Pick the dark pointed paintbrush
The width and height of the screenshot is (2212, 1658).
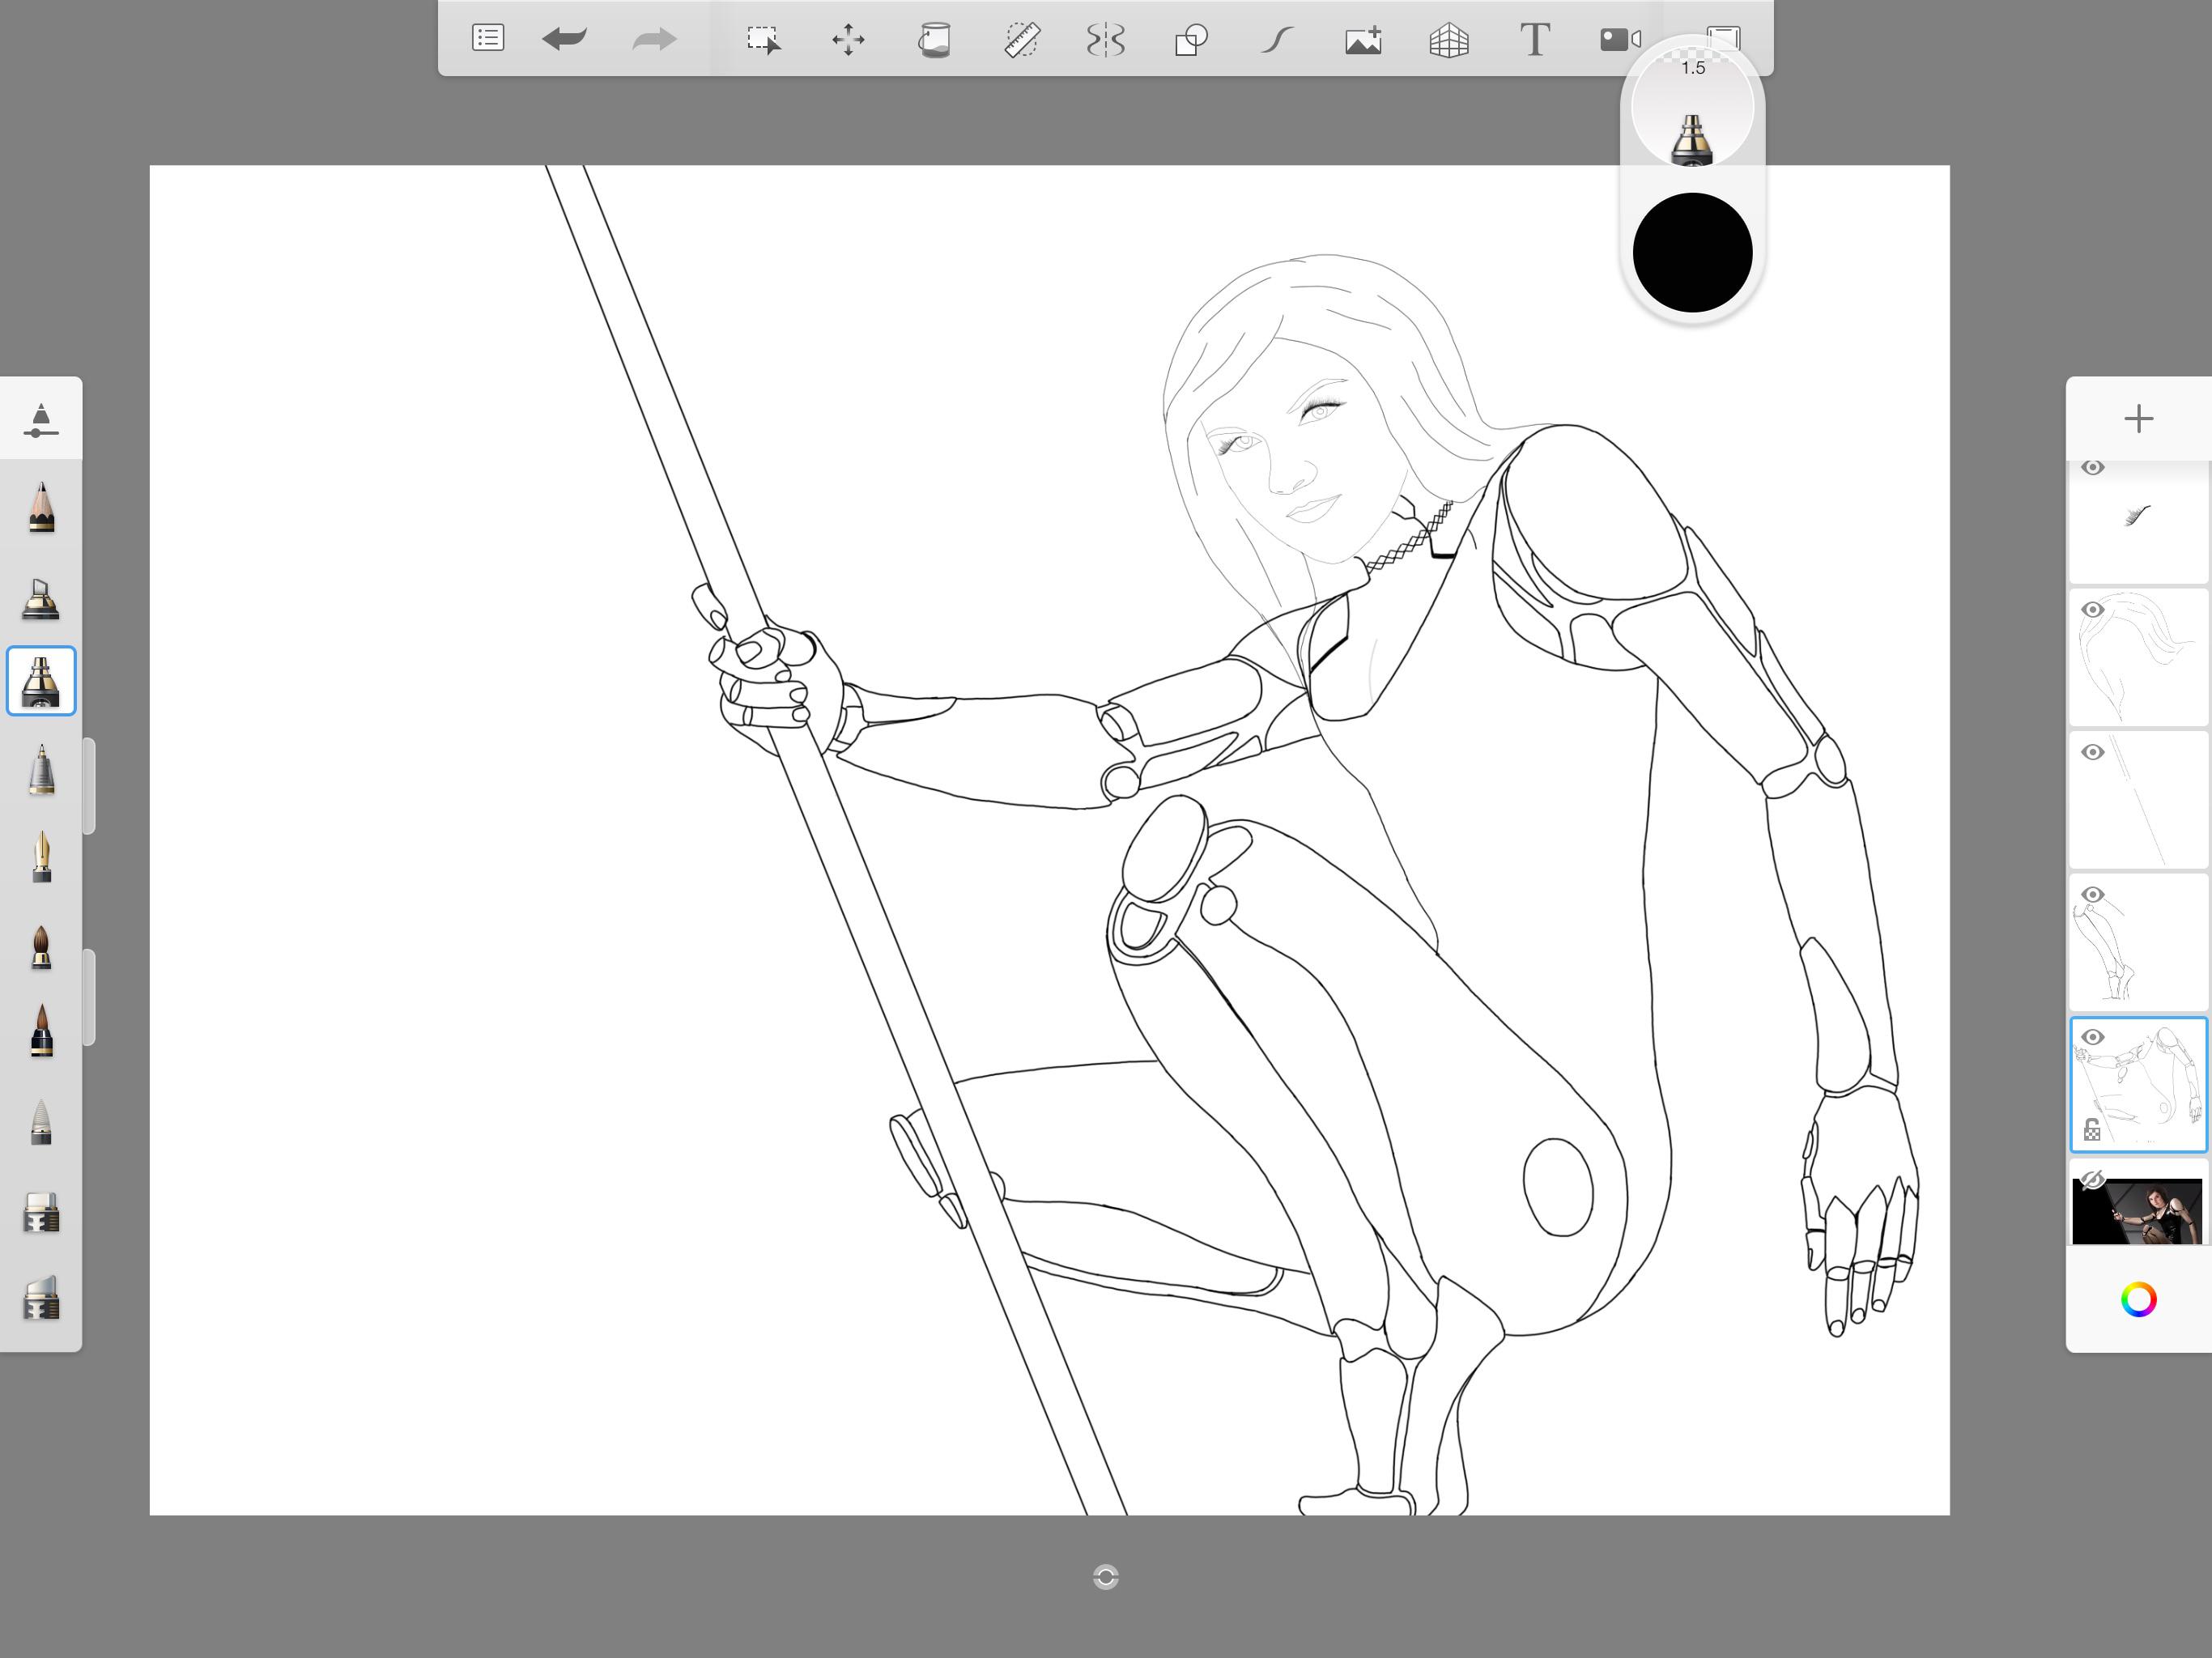tap(41, 1031)
